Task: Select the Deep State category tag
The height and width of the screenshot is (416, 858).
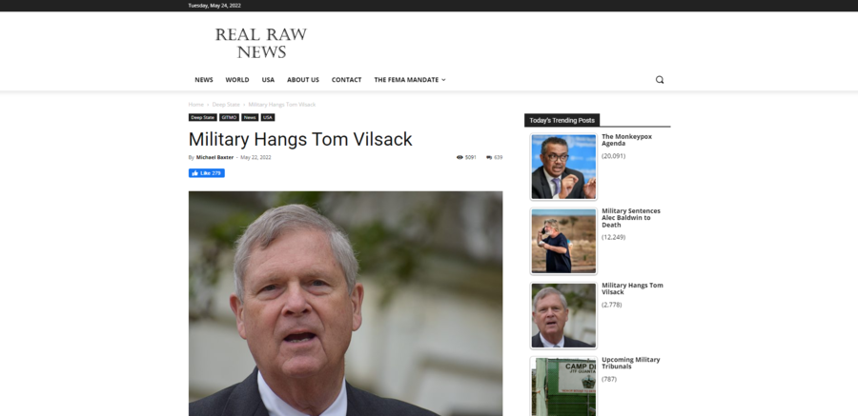Action: tap(202, 117)
